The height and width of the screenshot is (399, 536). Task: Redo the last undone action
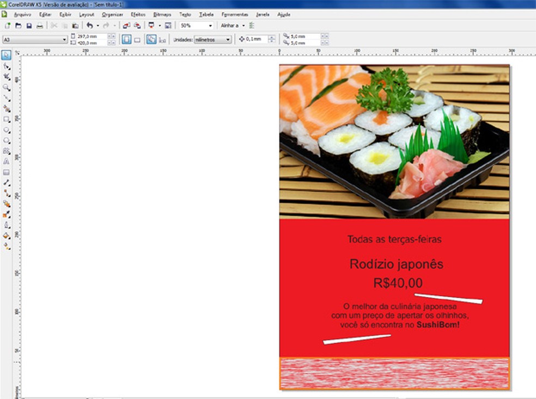[106, 26]
